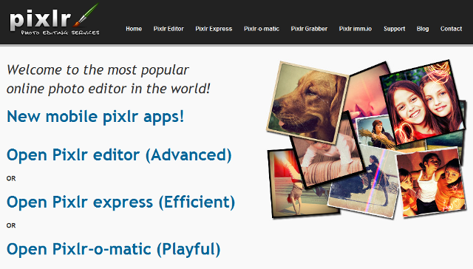Launch Open Pixlr express (Efficient)
Image resolution: width=473 pixels, height=269 pixels.
pyautogui.click(x=120, y=202)
